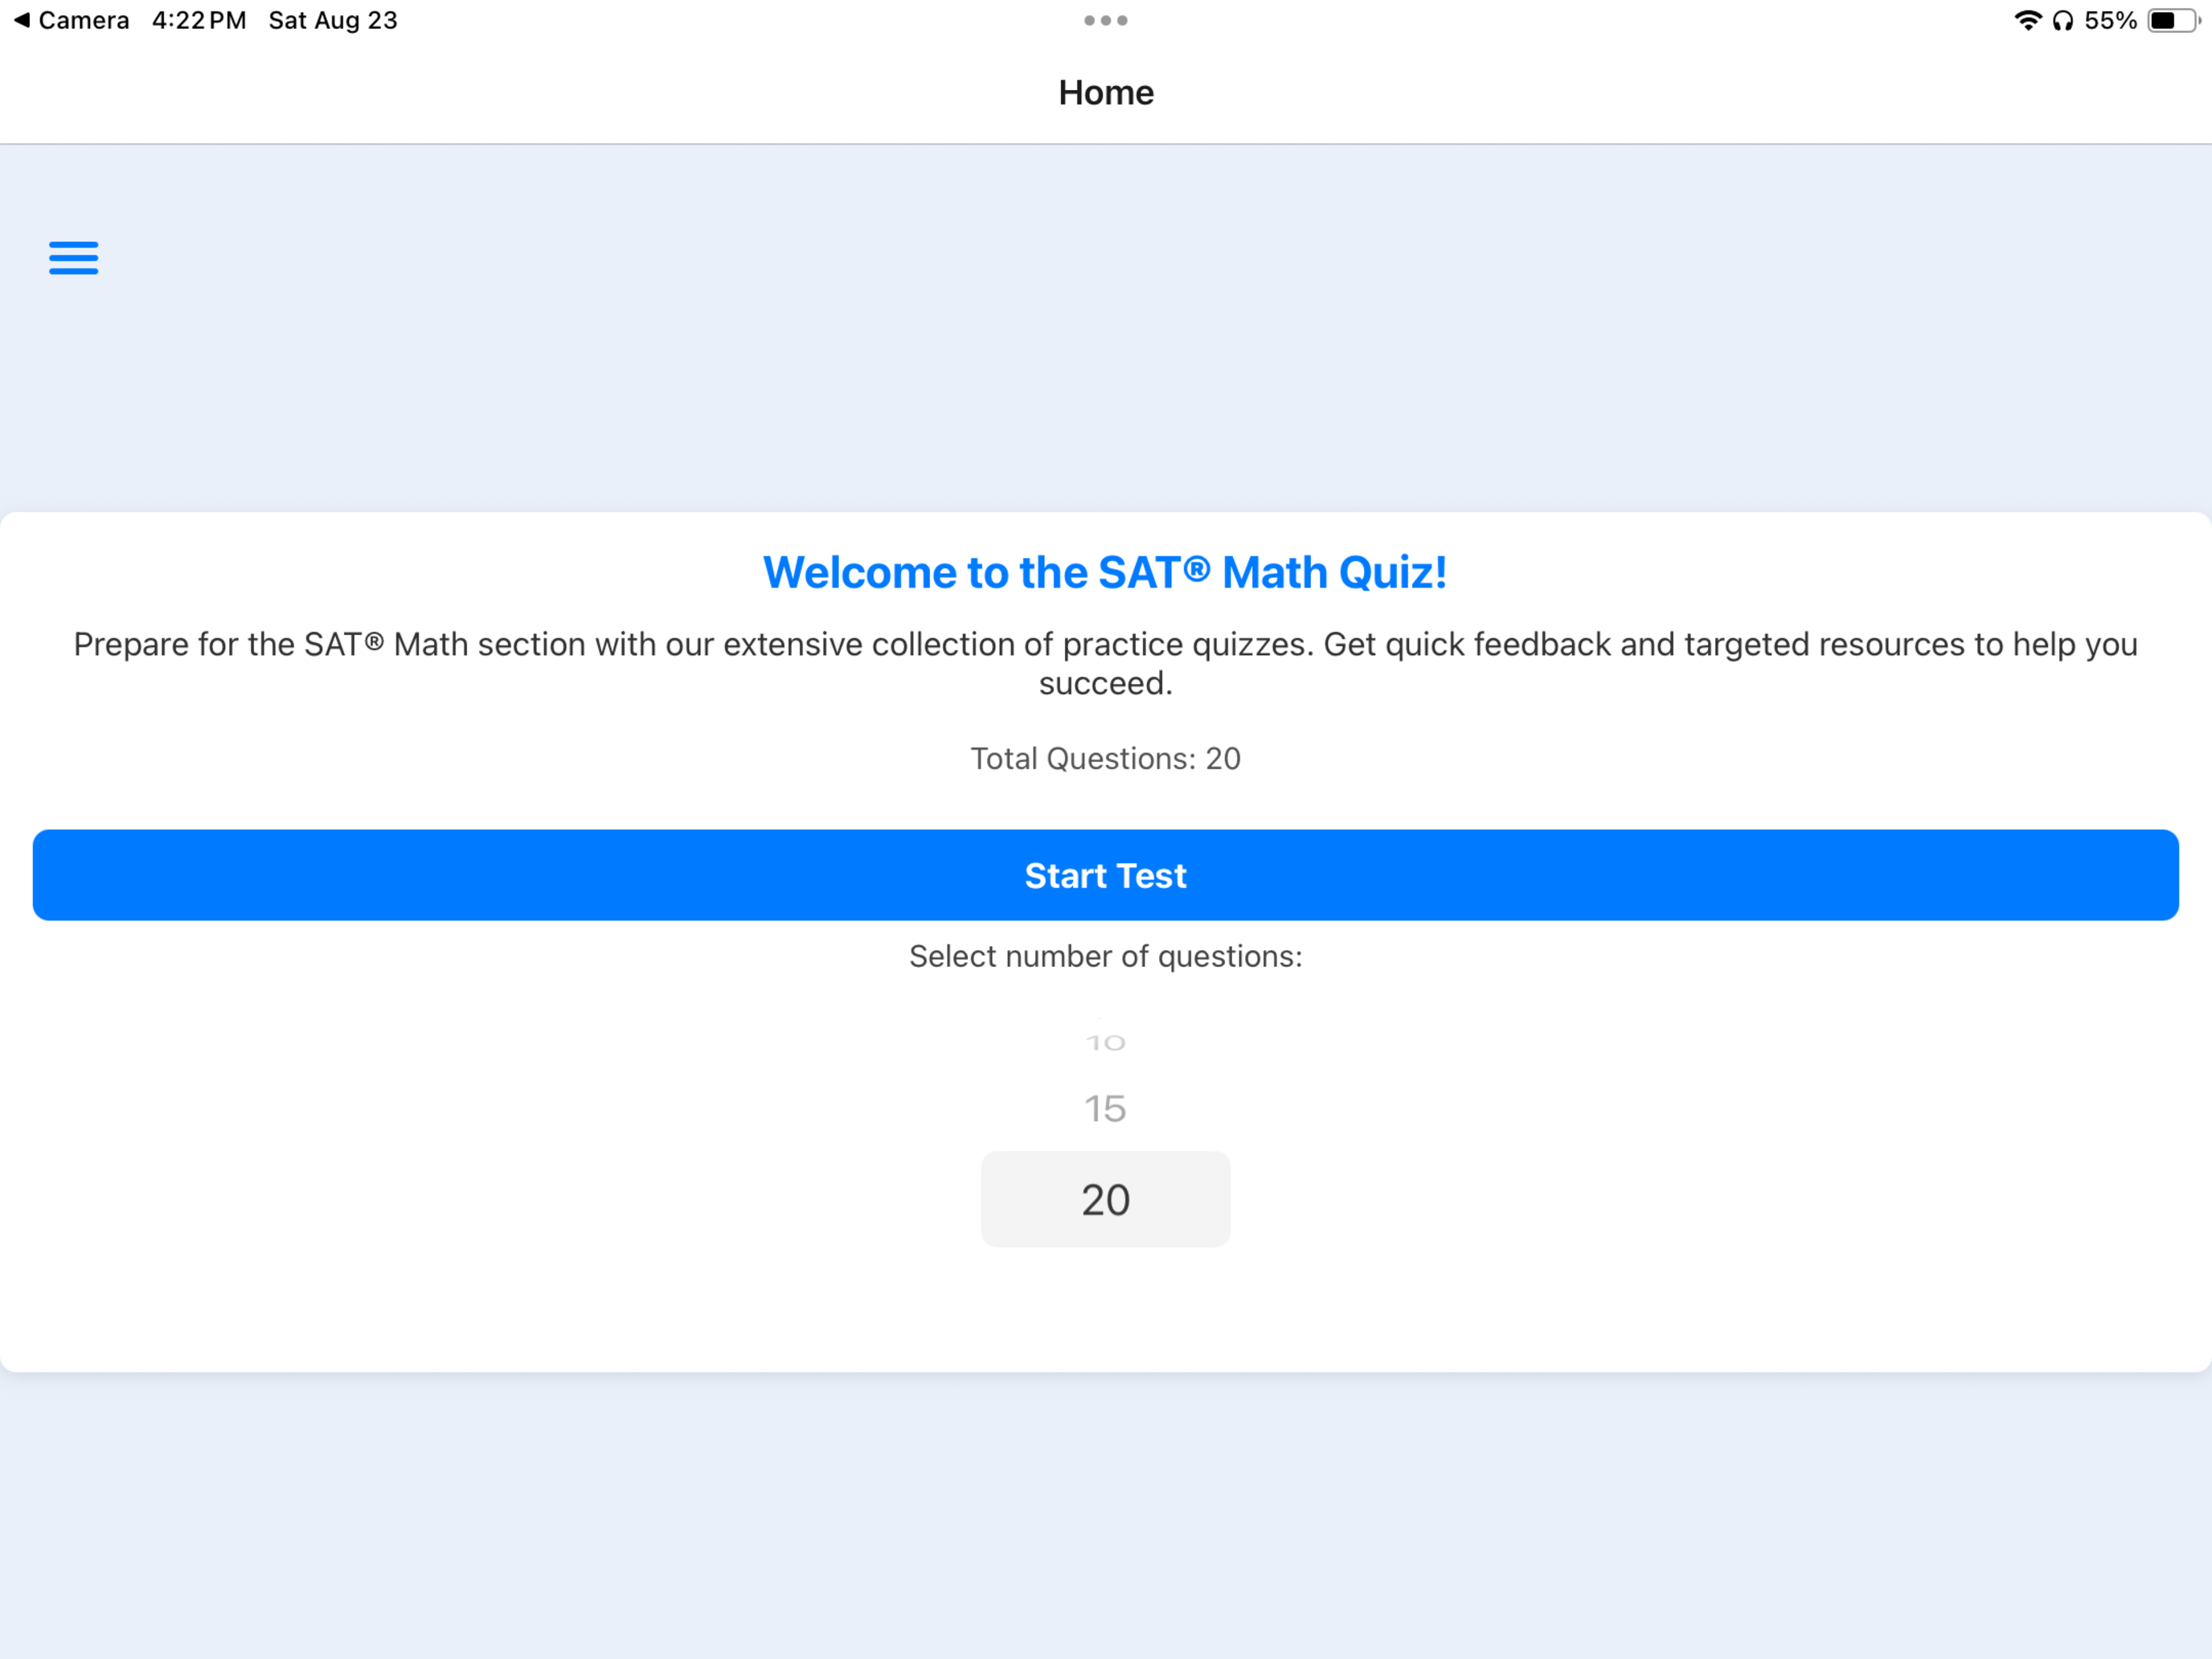Tap the three-dot multitasking control

tap(1106, 20)
